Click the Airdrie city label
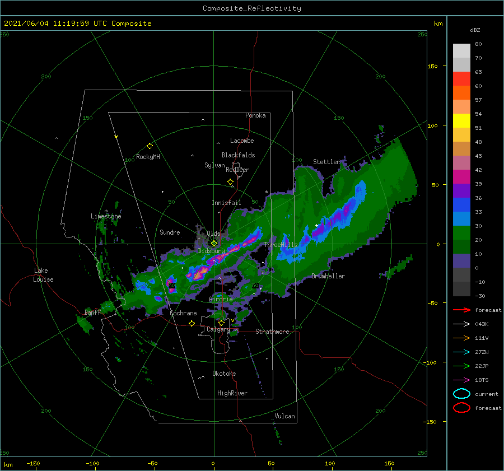 tap(221, 299)
